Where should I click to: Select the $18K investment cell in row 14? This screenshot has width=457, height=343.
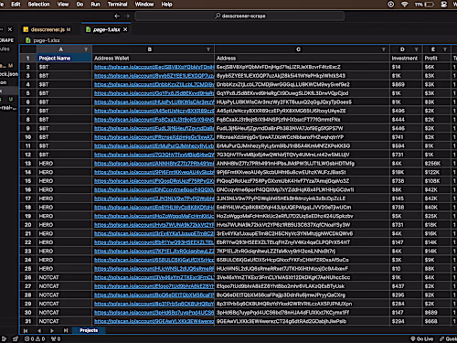406,172
